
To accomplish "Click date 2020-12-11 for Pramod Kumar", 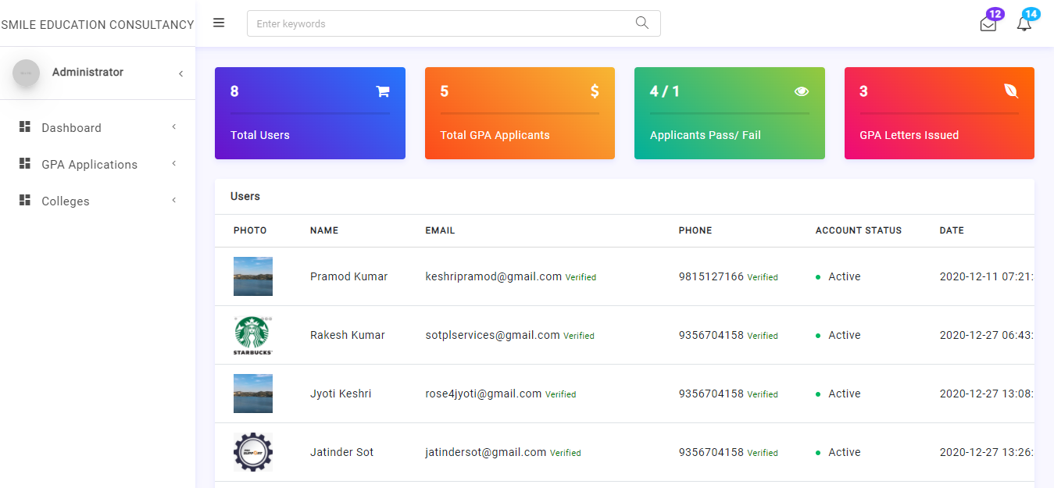I will pyautogui.click(x=987, y=276).
